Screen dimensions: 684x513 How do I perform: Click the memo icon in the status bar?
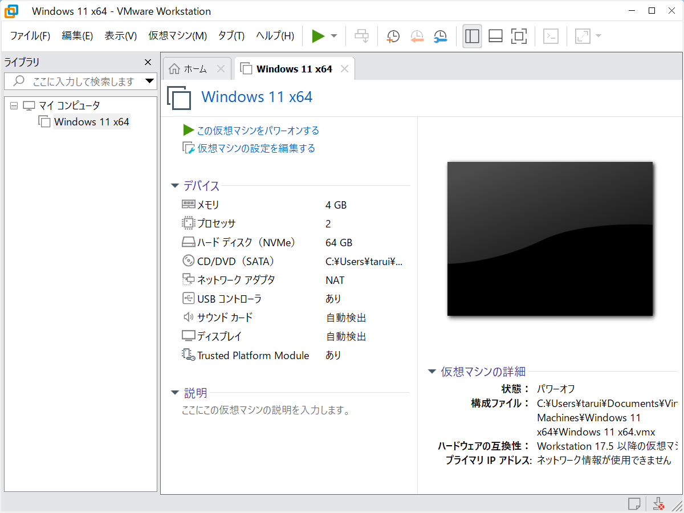tap(634, 504)
